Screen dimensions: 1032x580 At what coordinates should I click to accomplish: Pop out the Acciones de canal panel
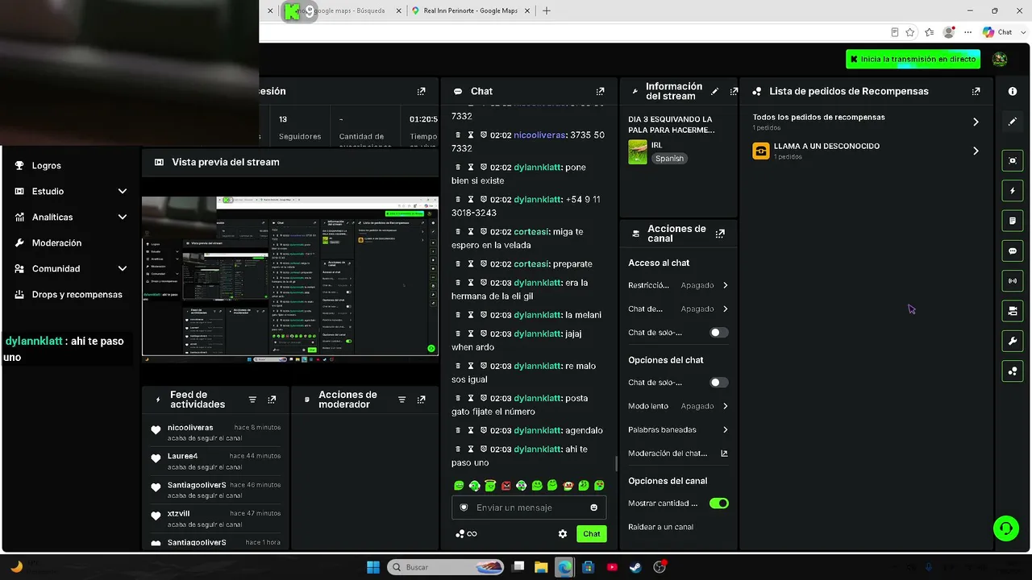[720, 234]
